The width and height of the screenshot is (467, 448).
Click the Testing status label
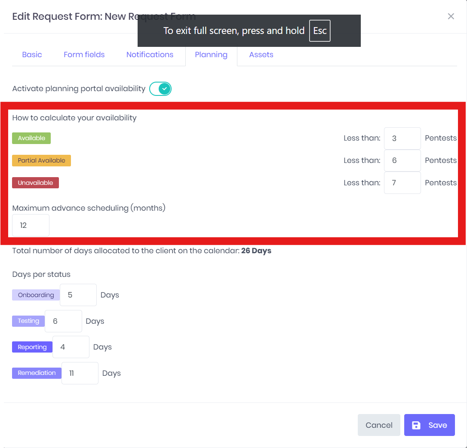28,321
